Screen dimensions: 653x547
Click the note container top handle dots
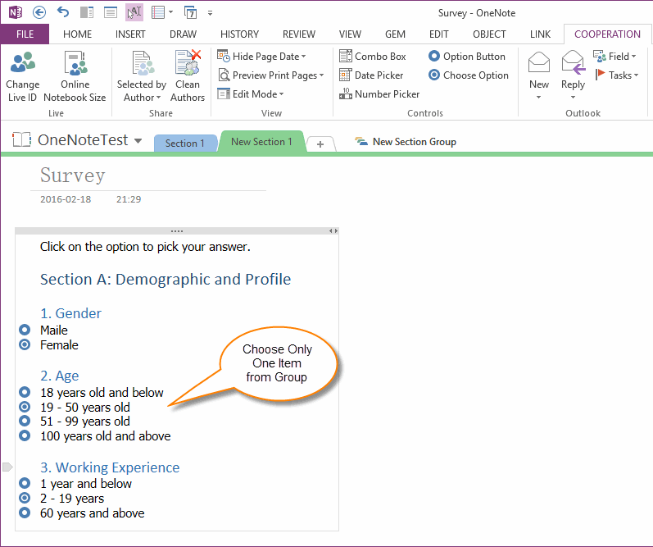pyautogui.click(x=177, y=231)
